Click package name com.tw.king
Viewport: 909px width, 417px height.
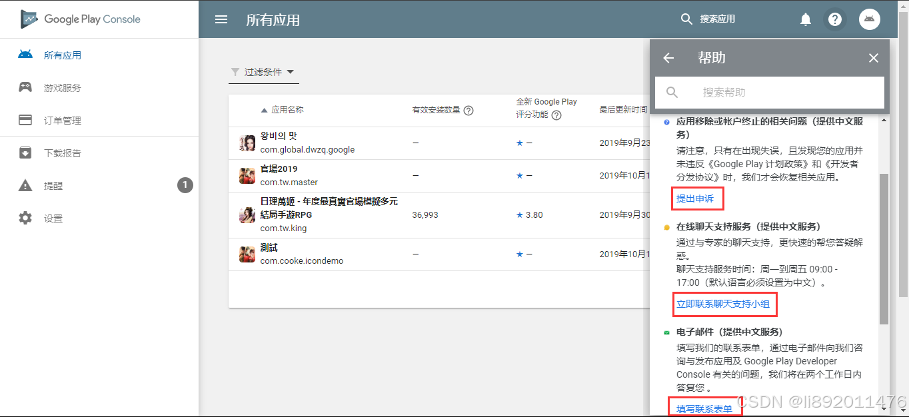[x=284, y=228]
